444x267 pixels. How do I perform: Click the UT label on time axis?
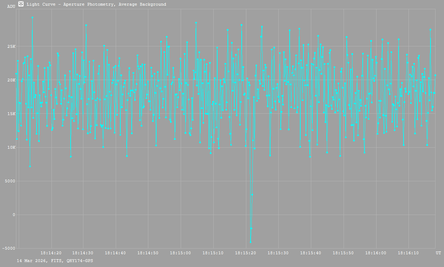click(438, 253)
